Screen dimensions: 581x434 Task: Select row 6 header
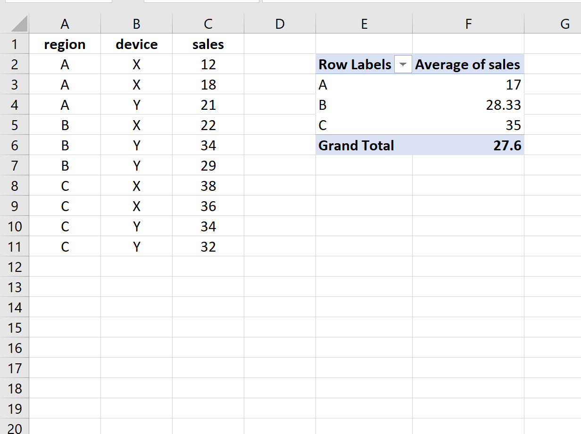pos(14,145)
